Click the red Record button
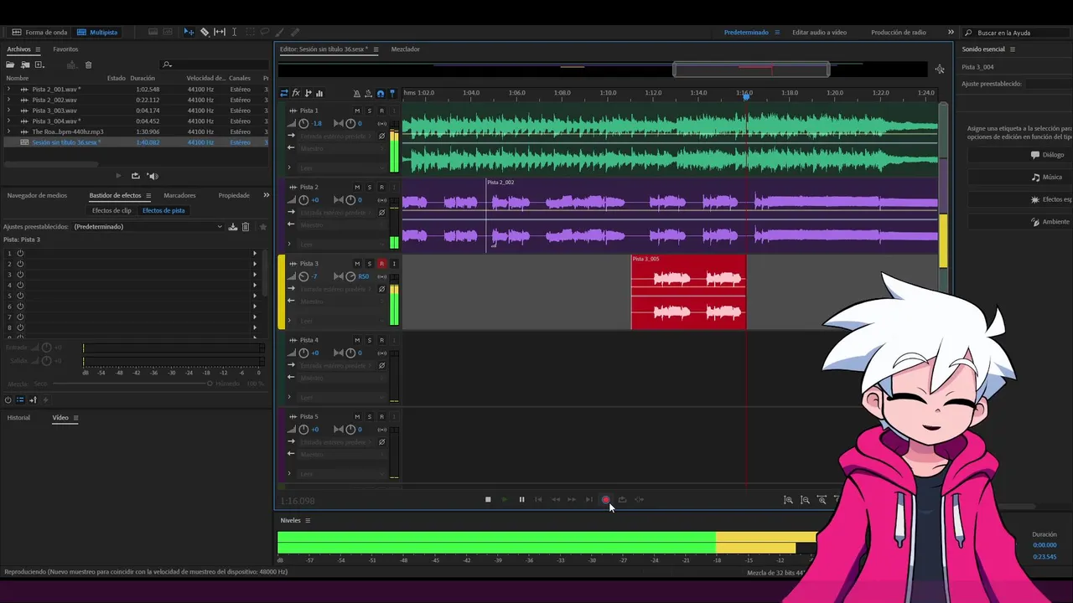This screenshot has height=603, width=1073. (x=605, y=499)
